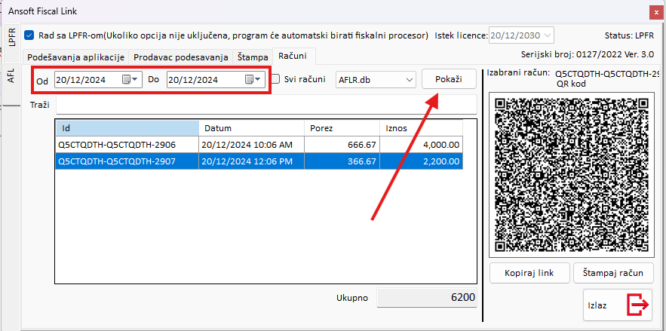Click the amount cell 4,000.00
The height and width of the screenshot is (331, 666).
click(421, 145)
